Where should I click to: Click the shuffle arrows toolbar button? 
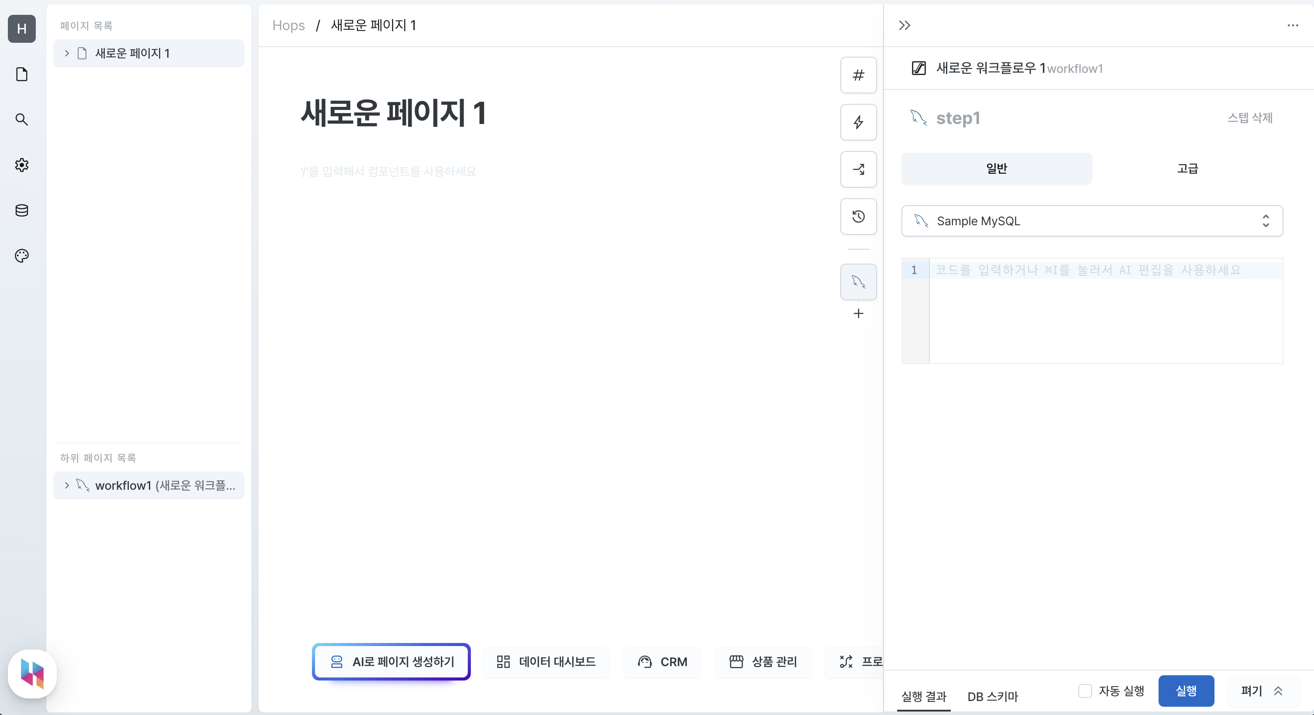pos(859,169)
